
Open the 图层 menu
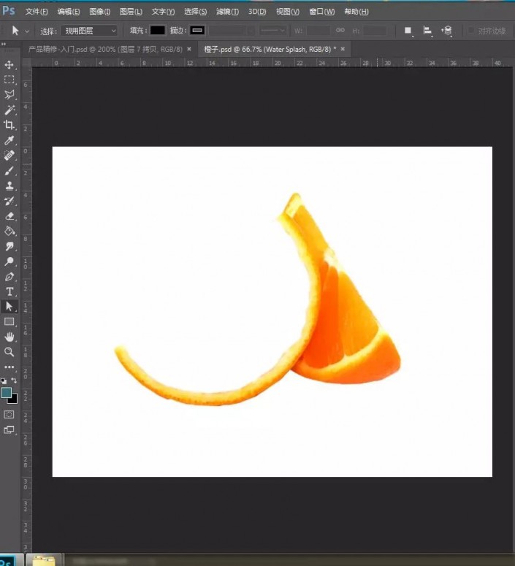131,12
